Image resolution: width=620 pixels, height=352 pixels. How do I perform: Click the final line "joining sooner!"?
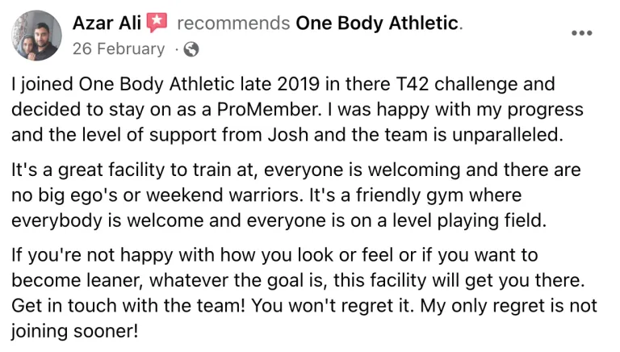coord(75,332)
